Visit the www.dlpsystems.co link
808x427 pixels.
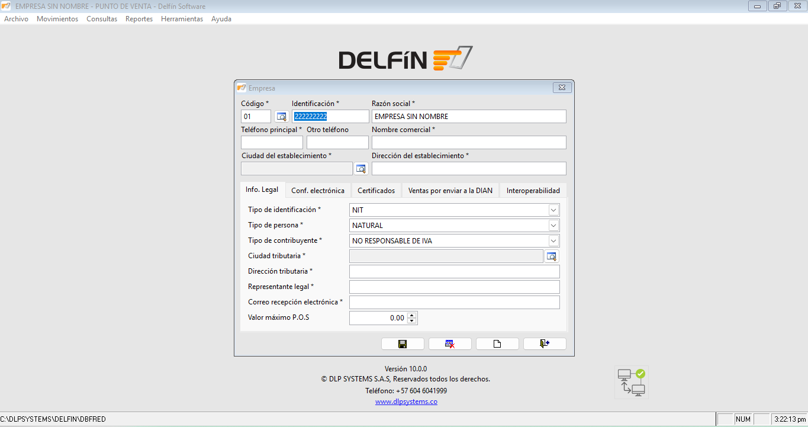click(x=406, y=402)
